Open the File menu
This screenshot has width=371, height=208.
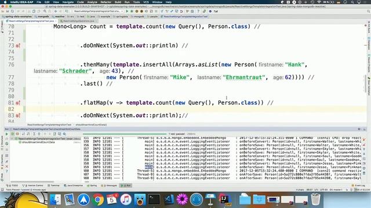39,2
